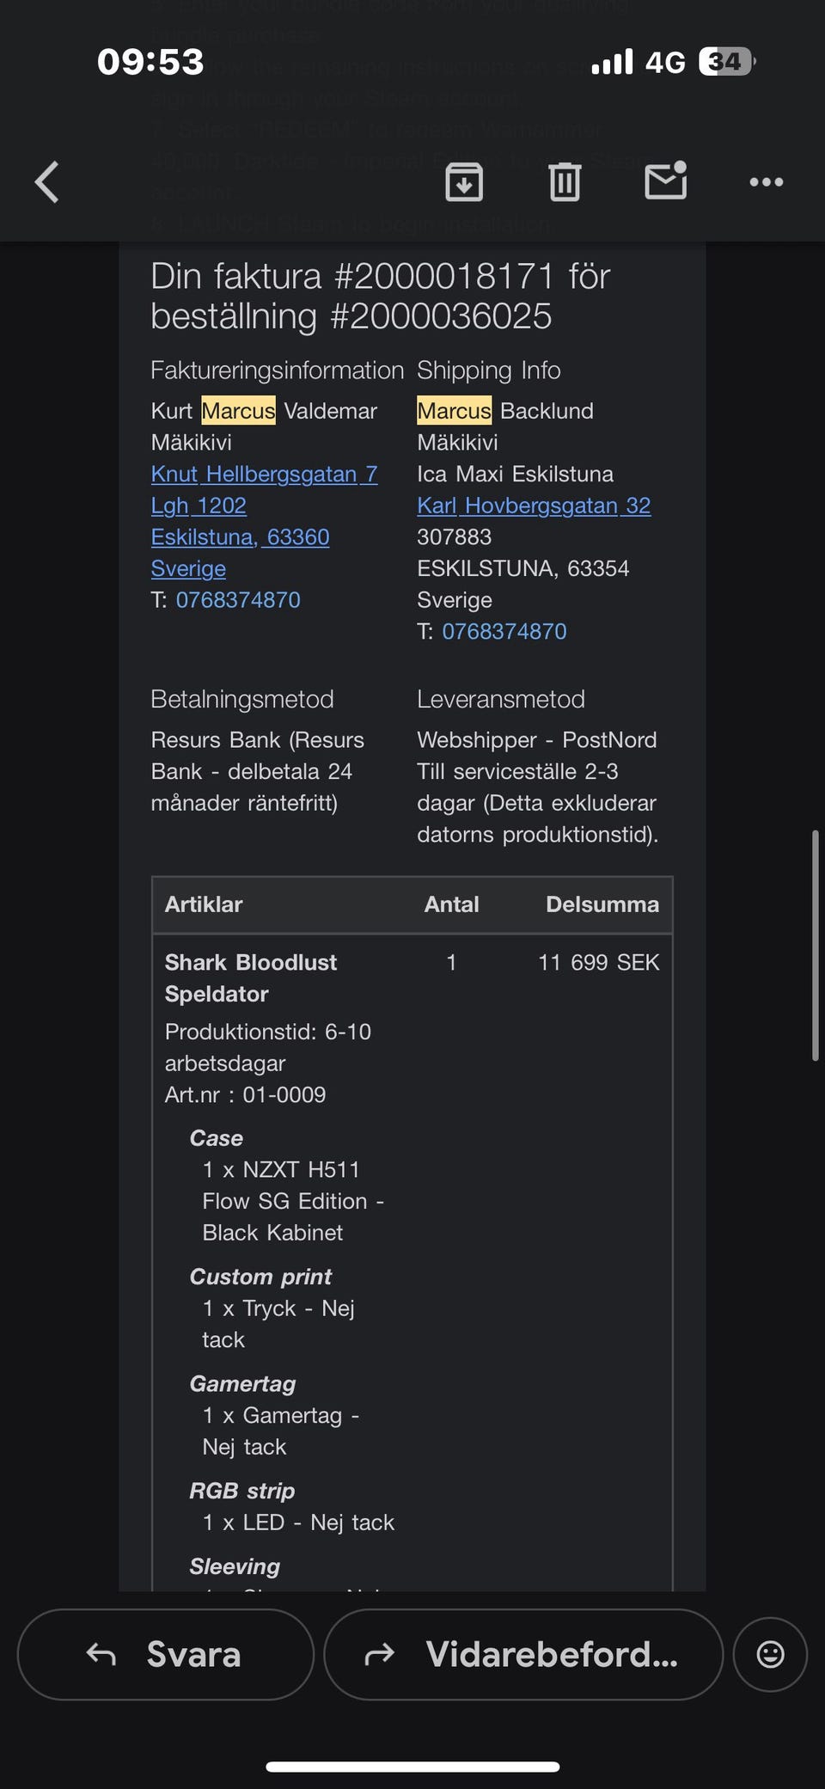The height and width of the screenshot is (1789, 825).
Task: Open the three-dot overflow menu
Action: [766, 182]
